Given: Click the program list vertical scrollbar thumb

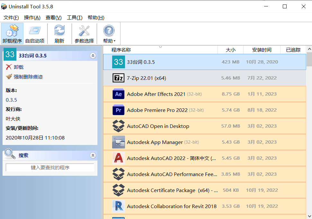Looking at the screenshot, I should [309, 59].
